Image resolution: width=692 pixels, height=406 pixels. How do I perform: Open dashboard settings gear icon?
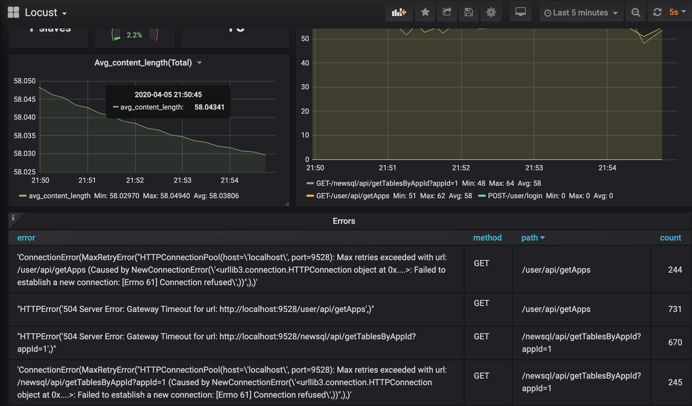pos(491,13)
